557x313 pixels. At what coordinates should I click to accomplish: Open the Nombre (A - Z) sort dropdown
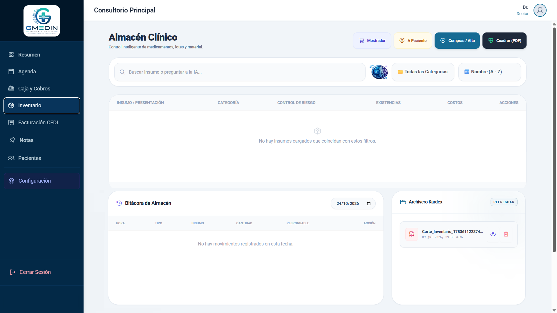(x=489, y=72)
